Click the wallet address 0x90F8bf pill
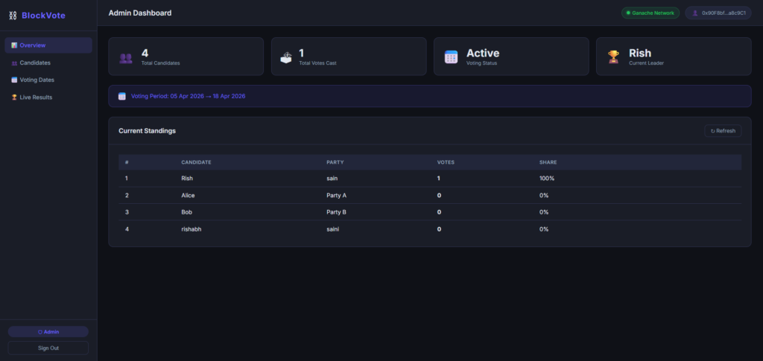763x361 pixels. [x=718, y=13]
